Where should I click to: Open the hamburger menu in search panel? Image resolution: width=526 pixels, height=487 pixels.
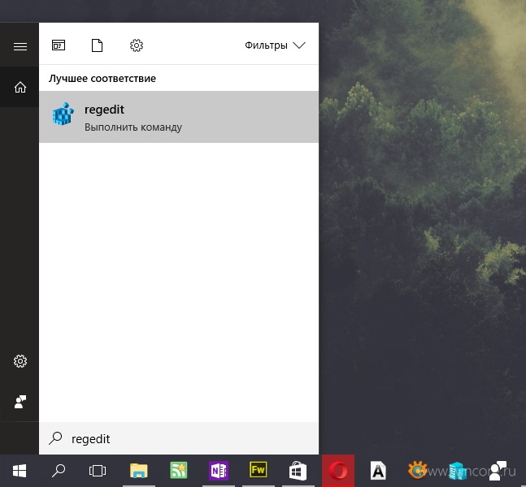pos(20,46)
